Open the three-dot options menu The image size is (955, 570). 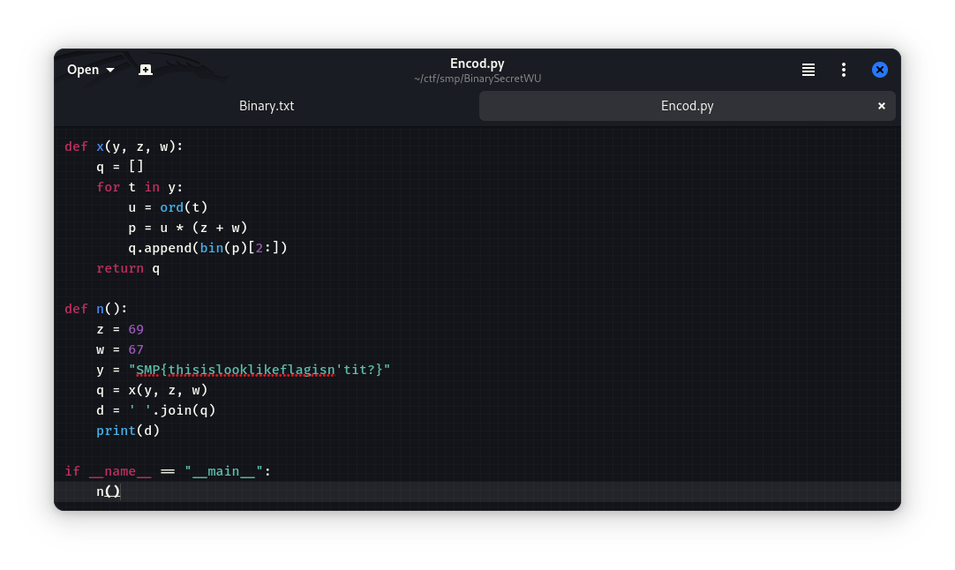point(844,70)
